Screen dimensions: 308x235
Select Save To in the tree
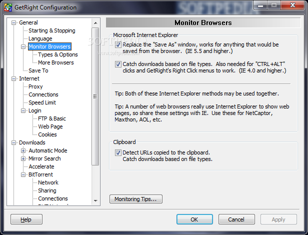(38, 70)
